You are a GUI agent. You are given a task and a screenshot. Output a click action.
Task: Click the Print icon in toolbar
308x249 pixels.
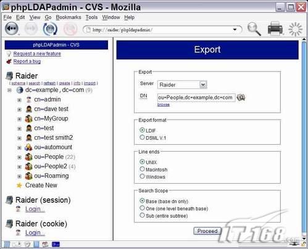coord(275,28)
